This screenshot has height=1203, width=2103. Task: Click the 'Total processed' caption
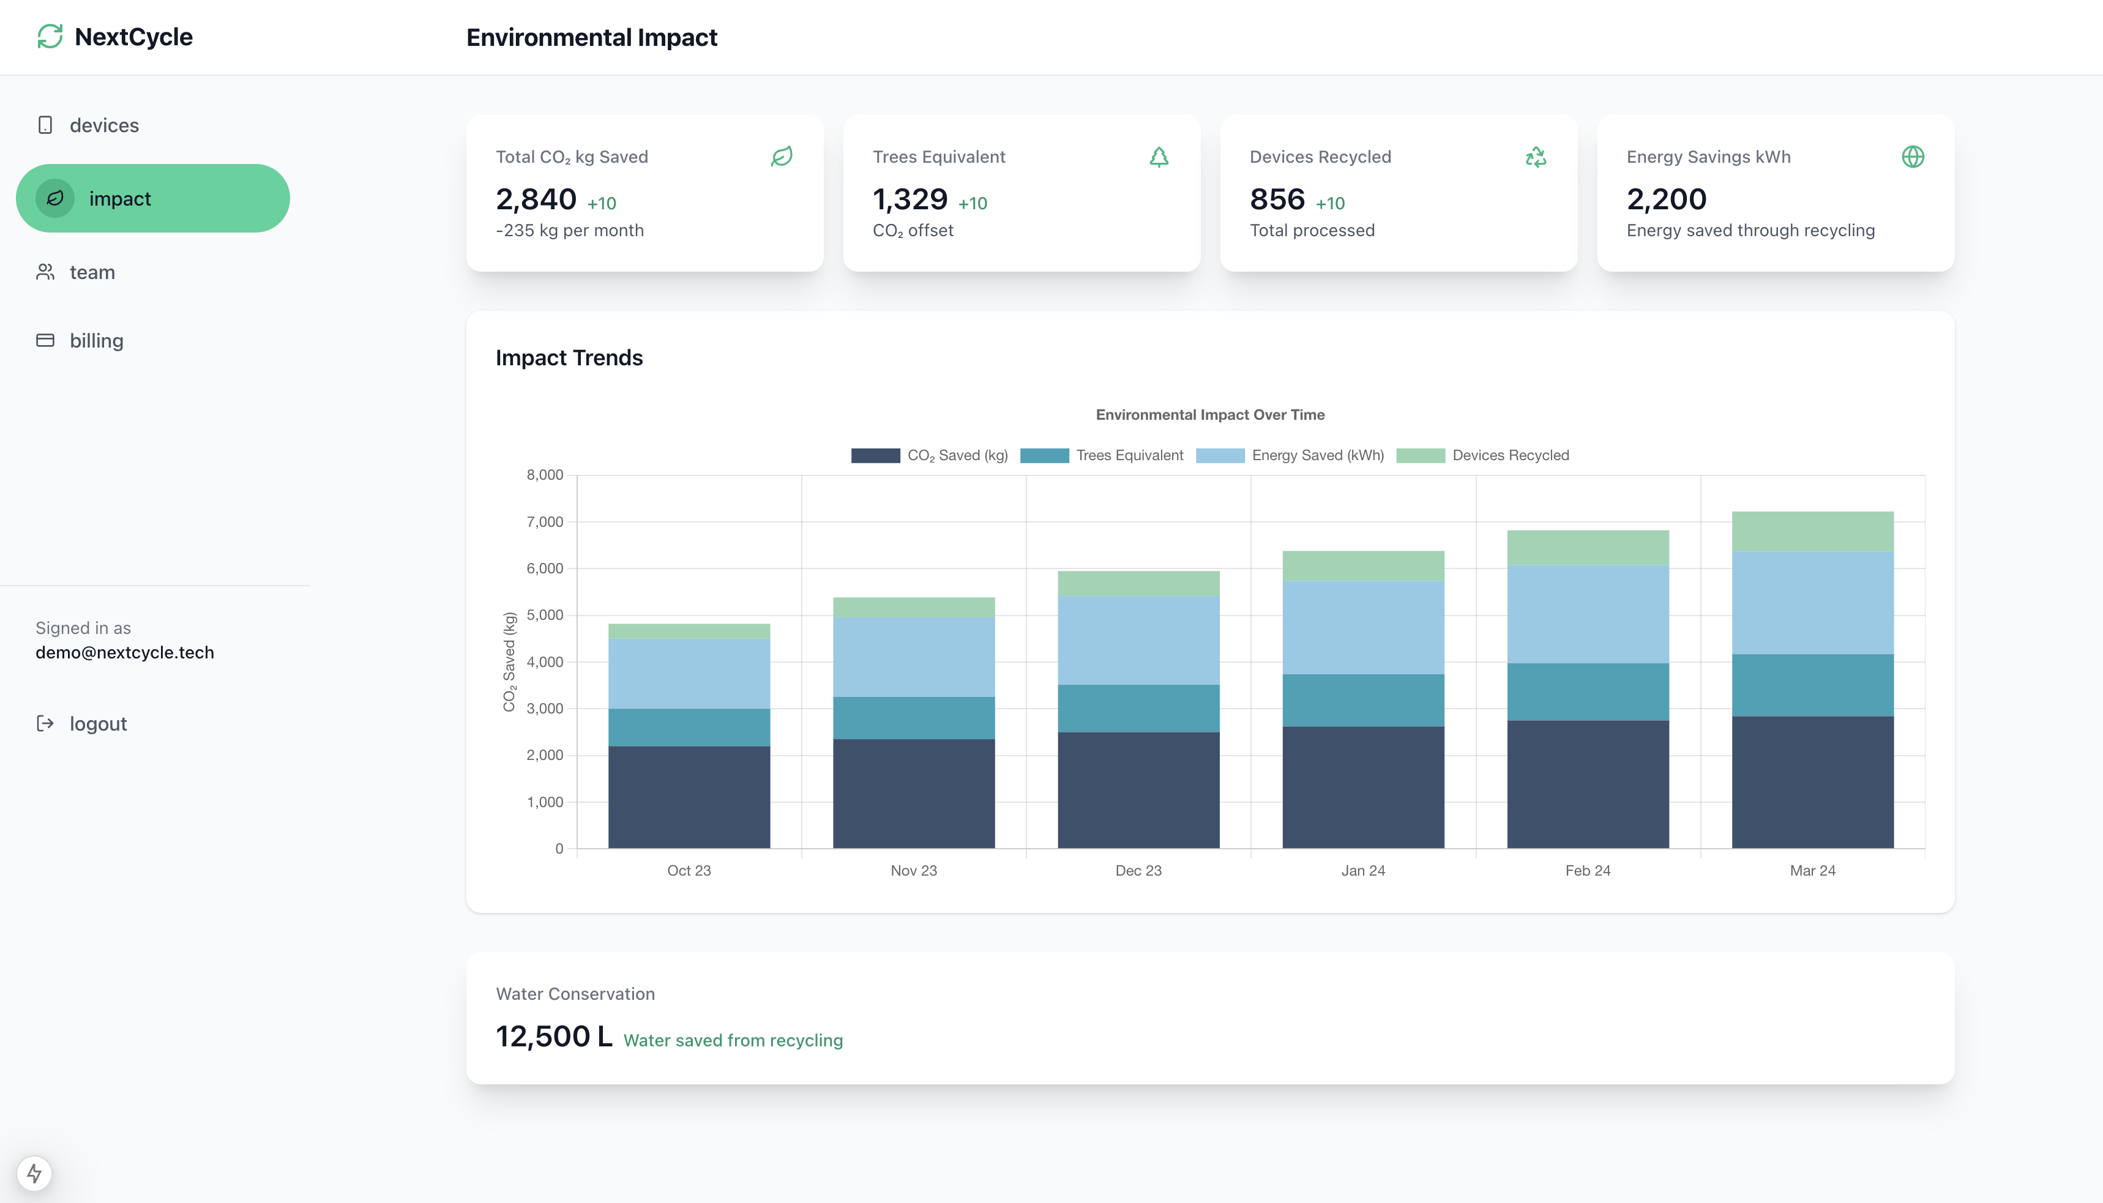click(x=1312, y=231)
